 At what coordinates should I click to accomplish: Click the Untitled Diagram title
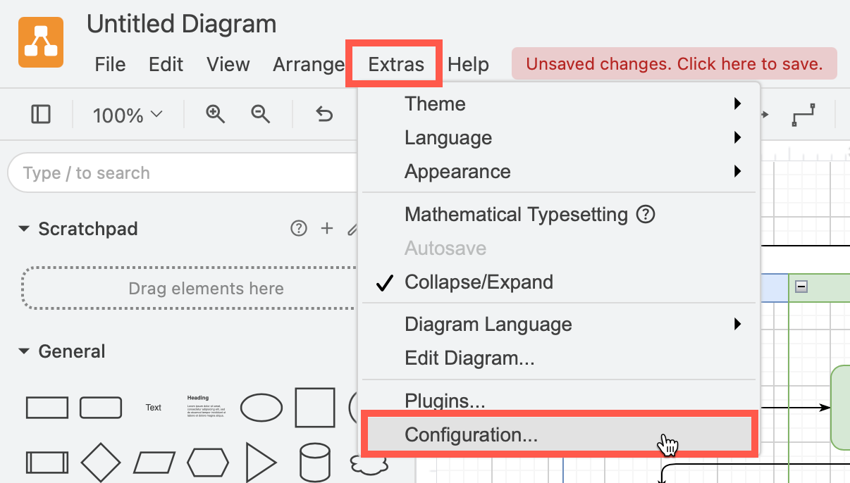point(182,25)
